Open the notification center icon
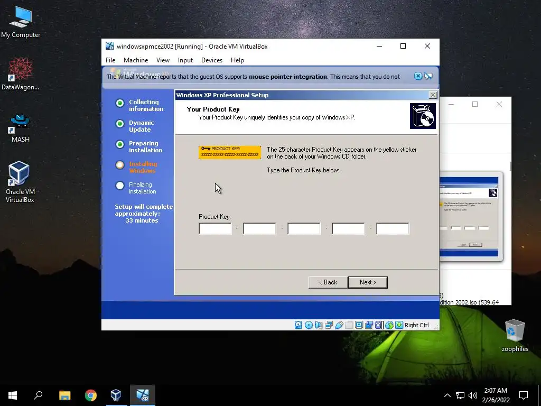The width and height of the screenshot is (541, 406). [524, 395]
